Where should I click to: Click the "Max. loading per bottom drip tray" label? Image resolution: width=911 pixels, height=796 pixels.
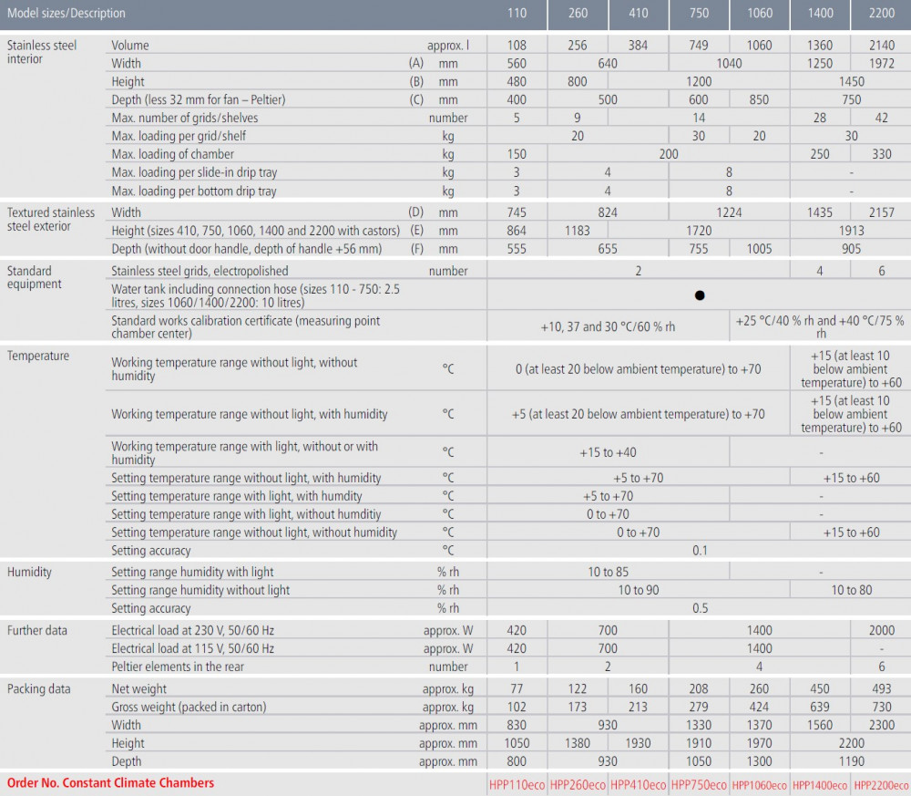(x=193, y=191)
